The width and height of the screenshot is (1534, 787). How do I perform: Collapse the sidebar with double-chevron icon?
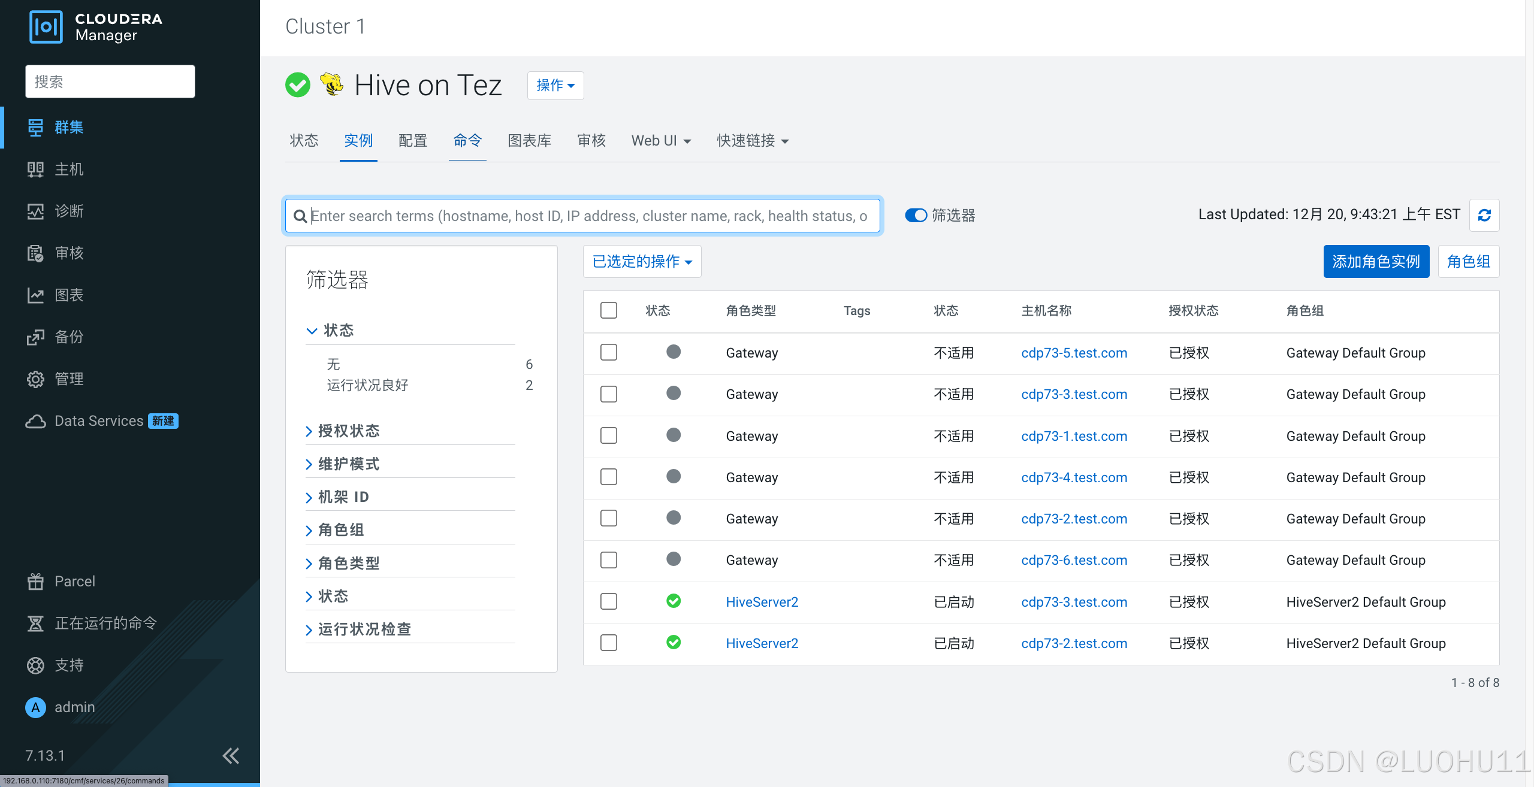click(x=231, y=756)
